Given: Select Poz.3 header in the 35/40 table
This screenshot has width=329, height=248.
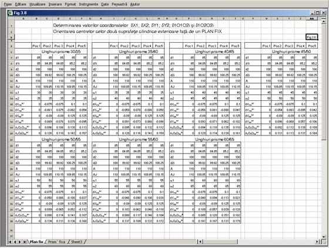Looking at the screenshot, I should [136, 46].
